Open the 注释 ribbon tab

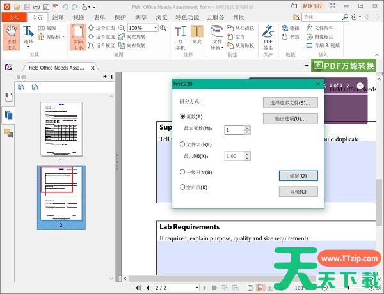[x=58, y=17]
